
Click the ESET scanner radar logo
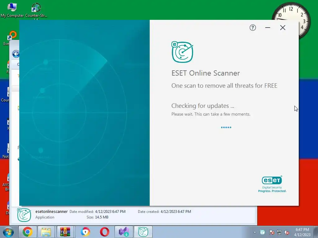point(182,52)
